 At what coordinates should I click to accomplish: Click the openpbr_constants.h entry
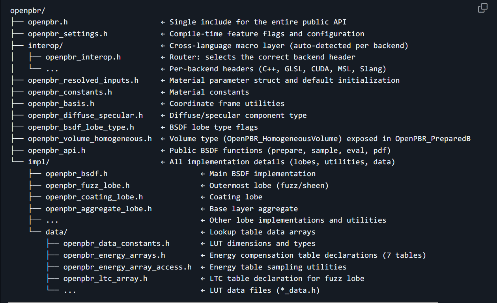[x=70, y=92]
